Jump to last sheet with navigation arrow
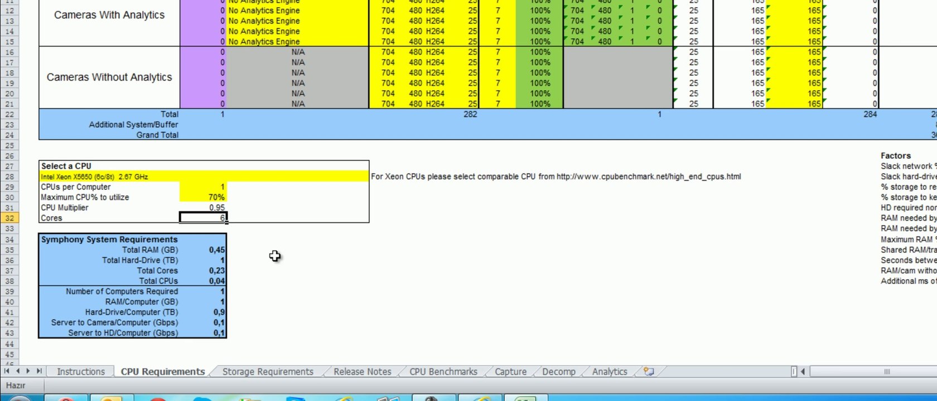 coord(38,371)
